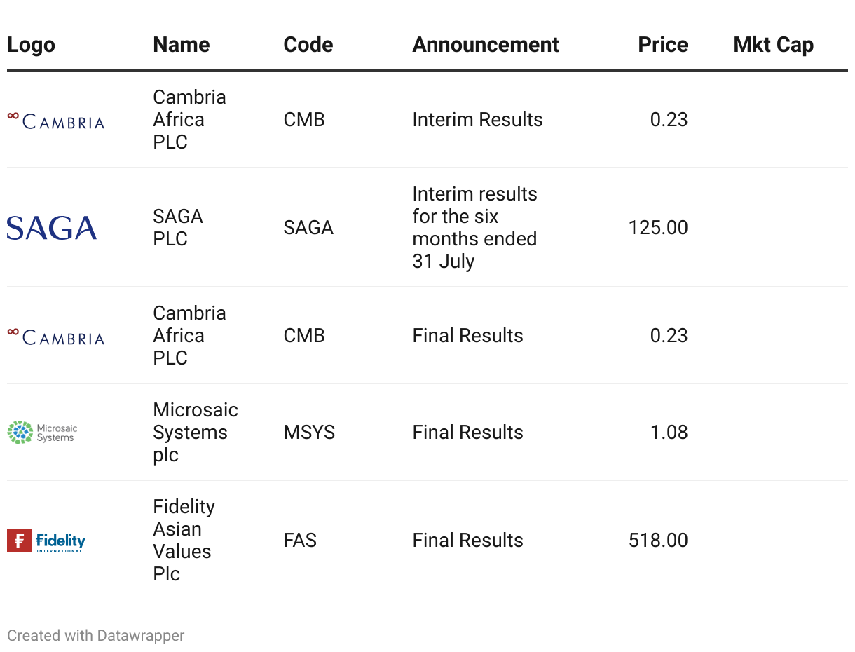855x652 pixels.
Task: Click the Cambria logo in the Interim Results row
Action: [x=55, y=120]
